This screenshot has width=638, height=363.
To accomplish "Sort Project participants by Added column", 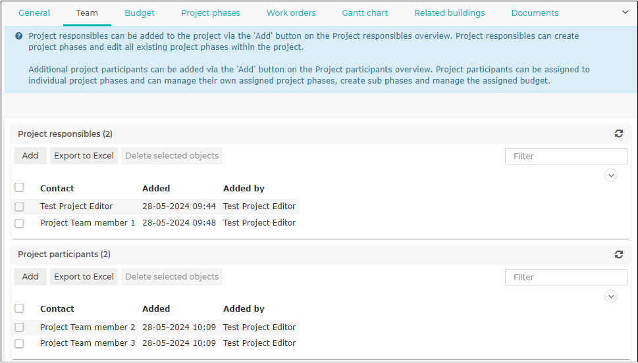I will pyautogui.click(x=156, y=308).
